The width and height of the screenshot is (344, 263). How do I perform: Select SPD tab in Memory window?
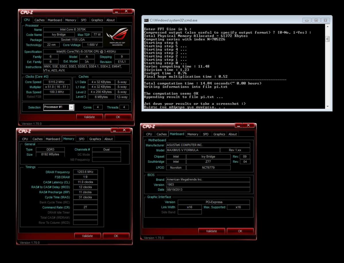click(x=82, y=139)
